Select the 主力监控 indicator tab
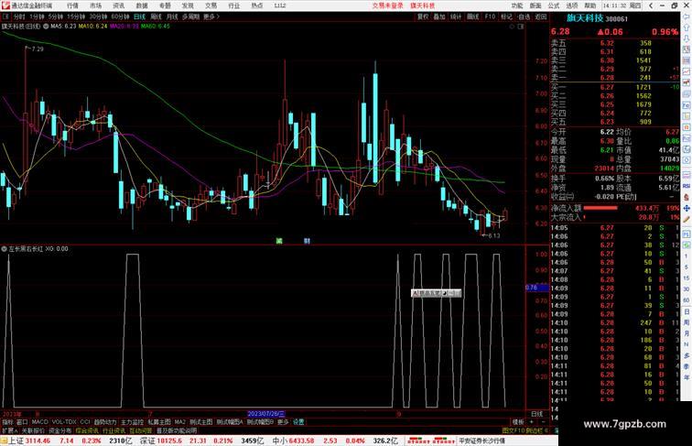Image resolution: width=692 pixels, height=446 pixels. tap(133, 422)
